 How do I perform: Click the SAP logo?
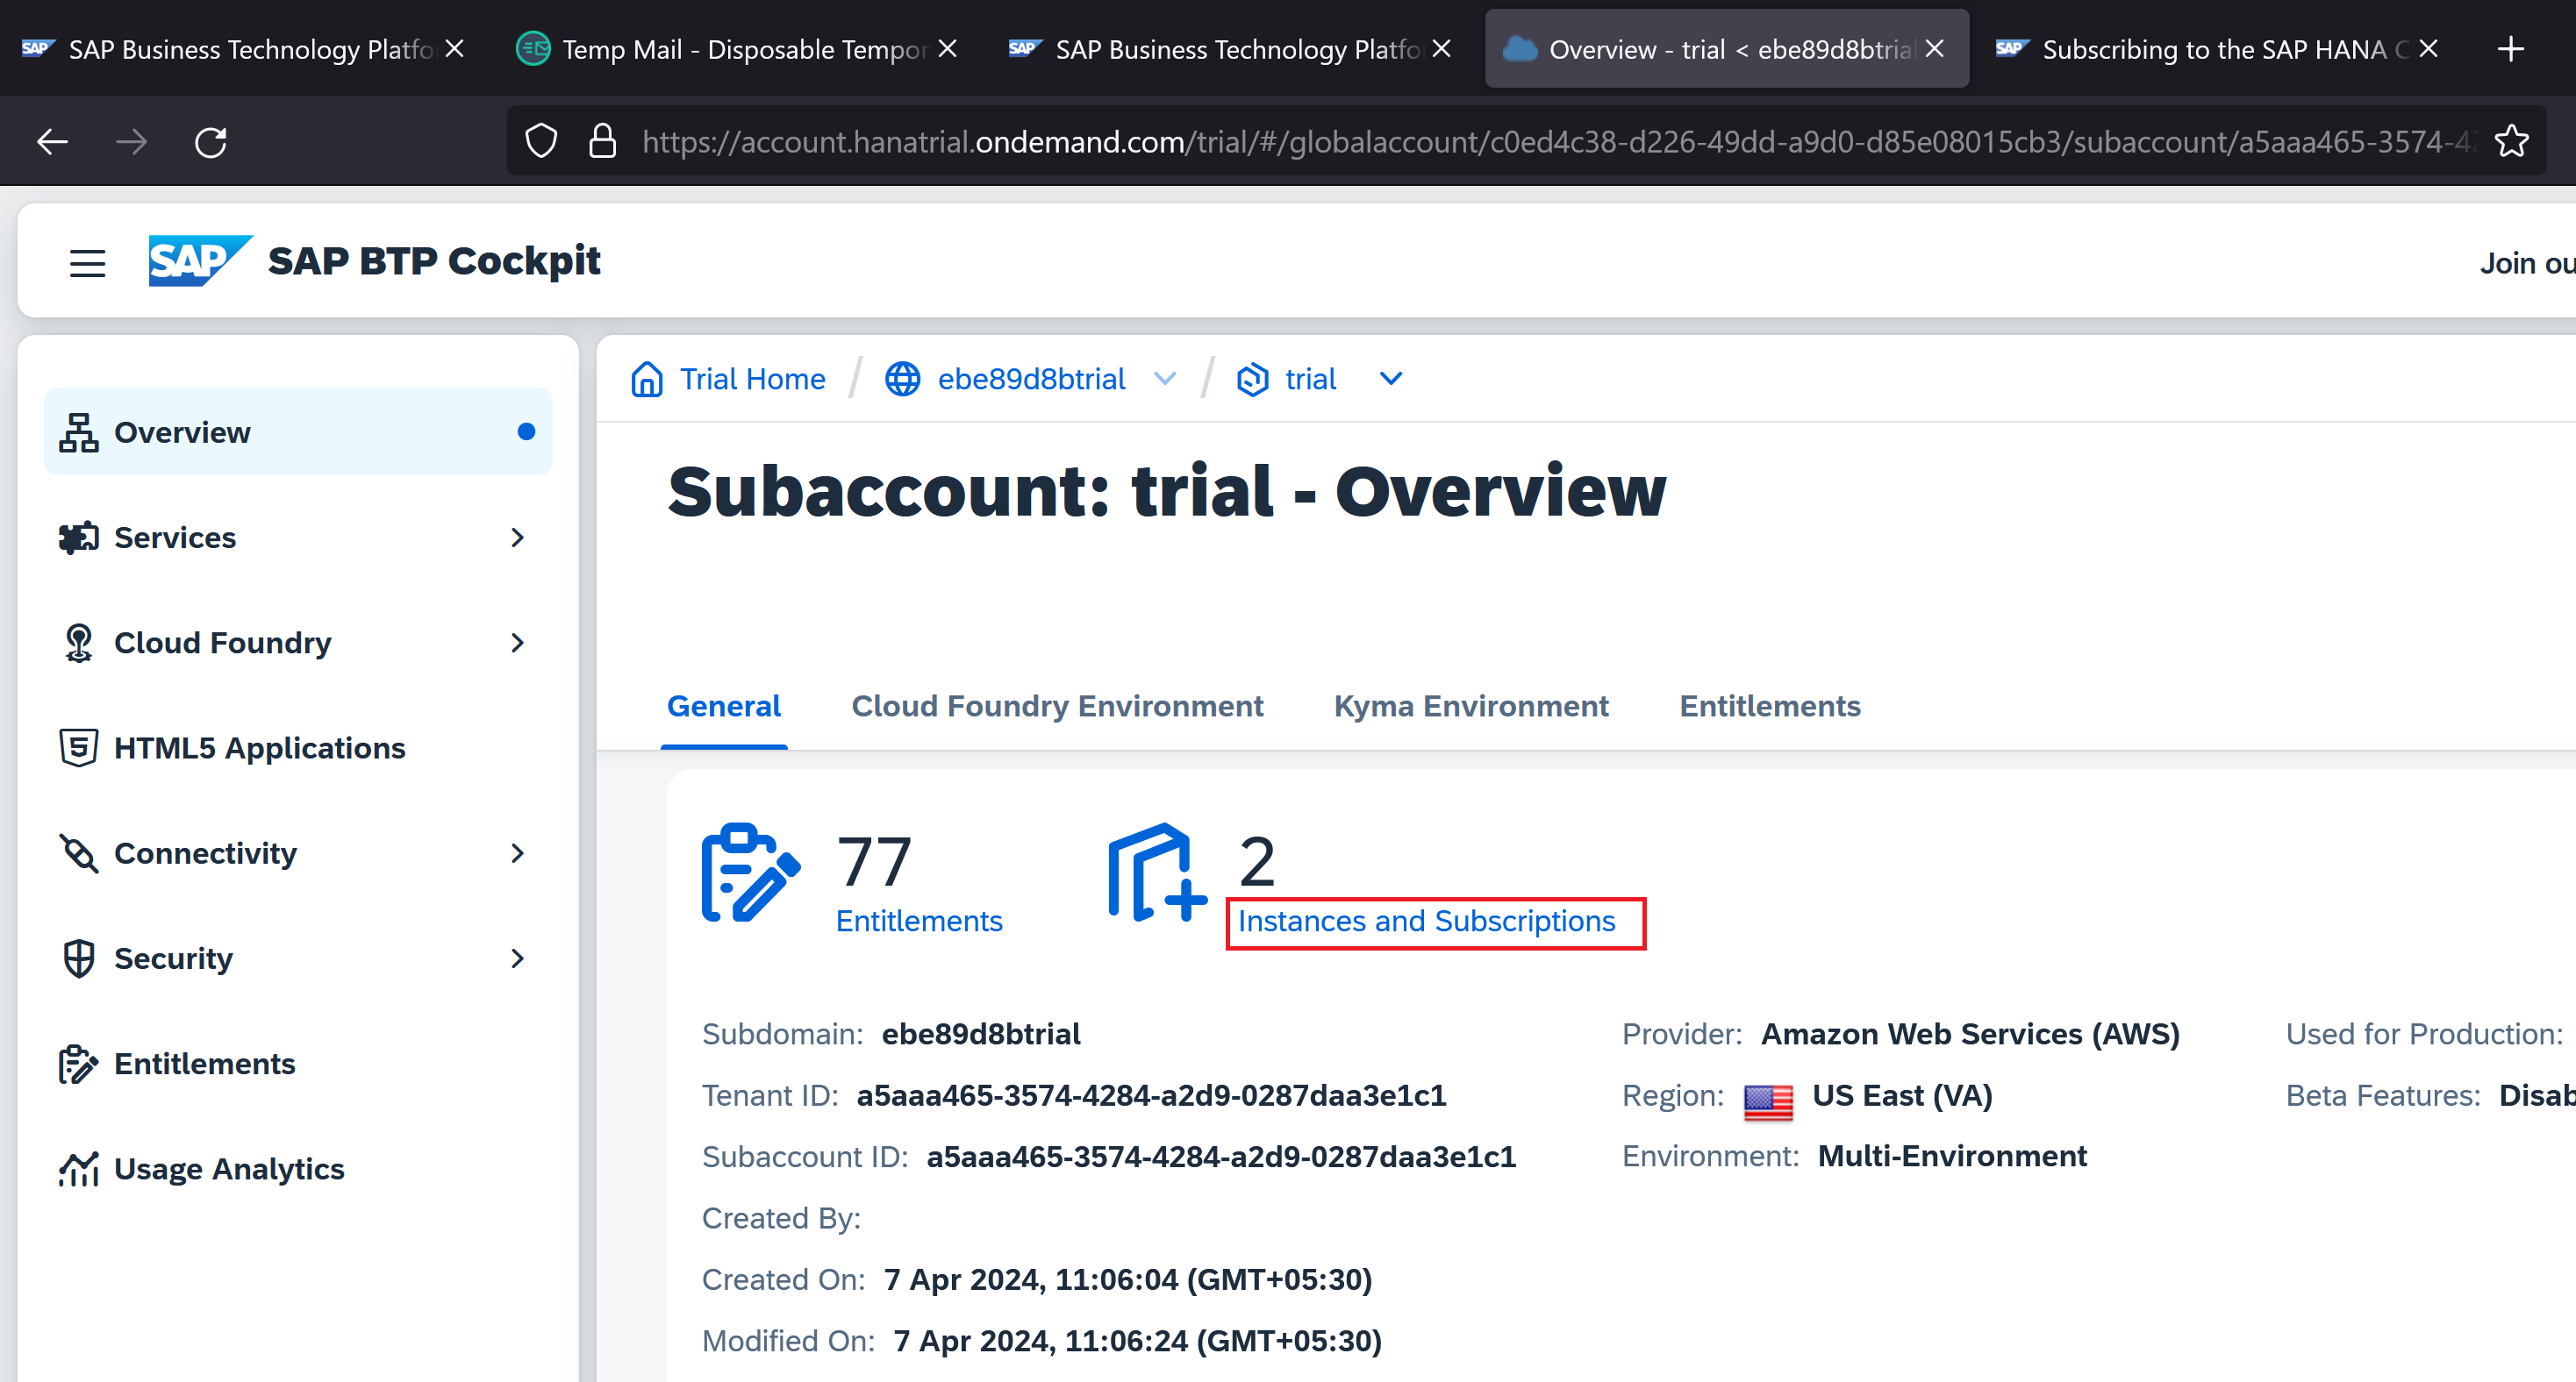point(198,260)
